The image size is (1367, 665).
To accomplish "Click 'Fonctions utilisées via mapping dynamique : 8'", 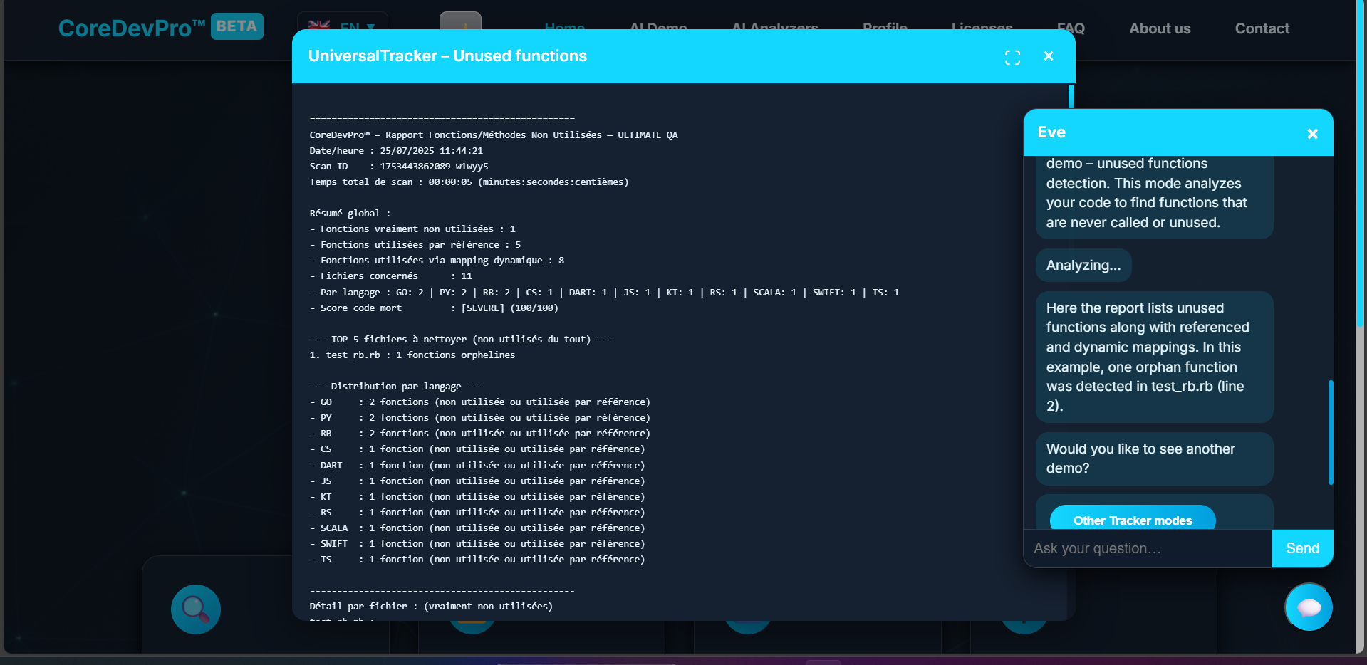I will tap(437, 261).
